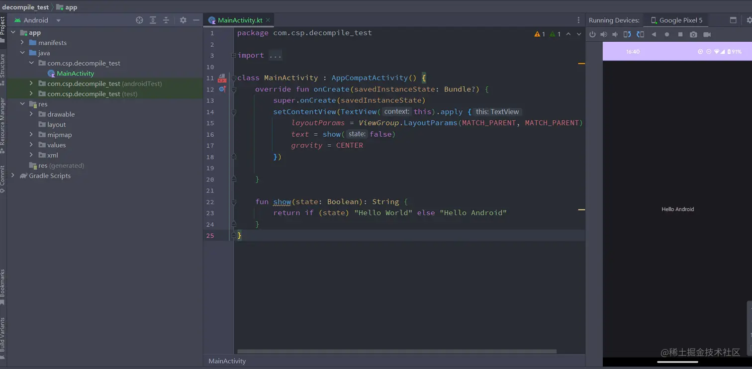Click MainActivity breadcrumb below the editor

[227, 361]
